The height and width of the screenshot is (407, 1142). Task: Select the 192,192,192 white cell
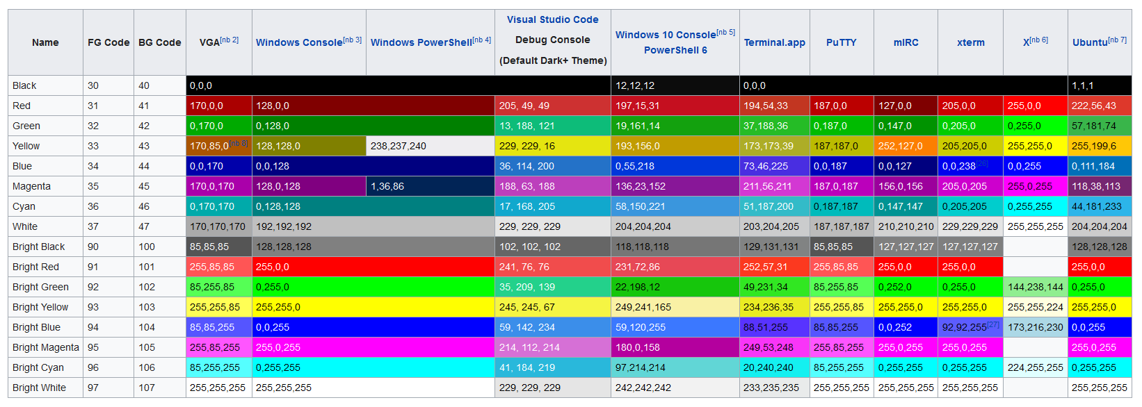[373, 226]
